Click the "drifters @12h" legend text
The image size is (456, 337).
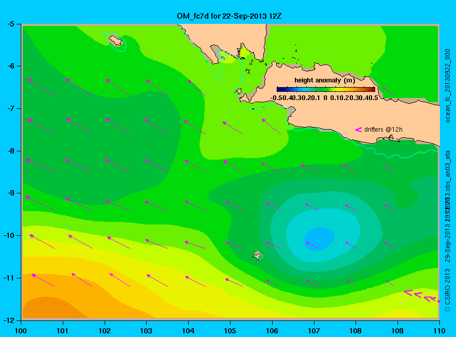(383, 130)
